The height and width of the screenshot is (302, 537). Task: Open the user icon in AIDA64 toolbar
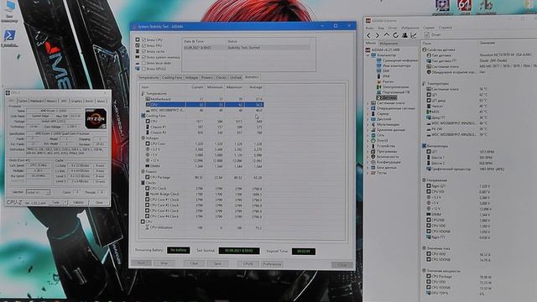coord(404,35)
